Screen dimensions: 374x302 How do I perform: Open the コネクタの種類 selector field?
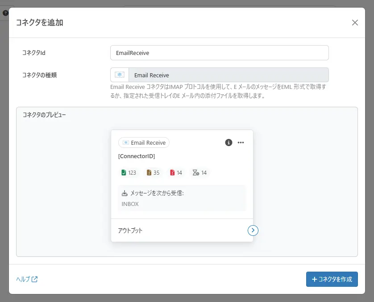219,75
